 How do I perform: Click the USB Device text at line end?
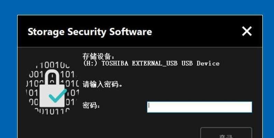point(200,63)
